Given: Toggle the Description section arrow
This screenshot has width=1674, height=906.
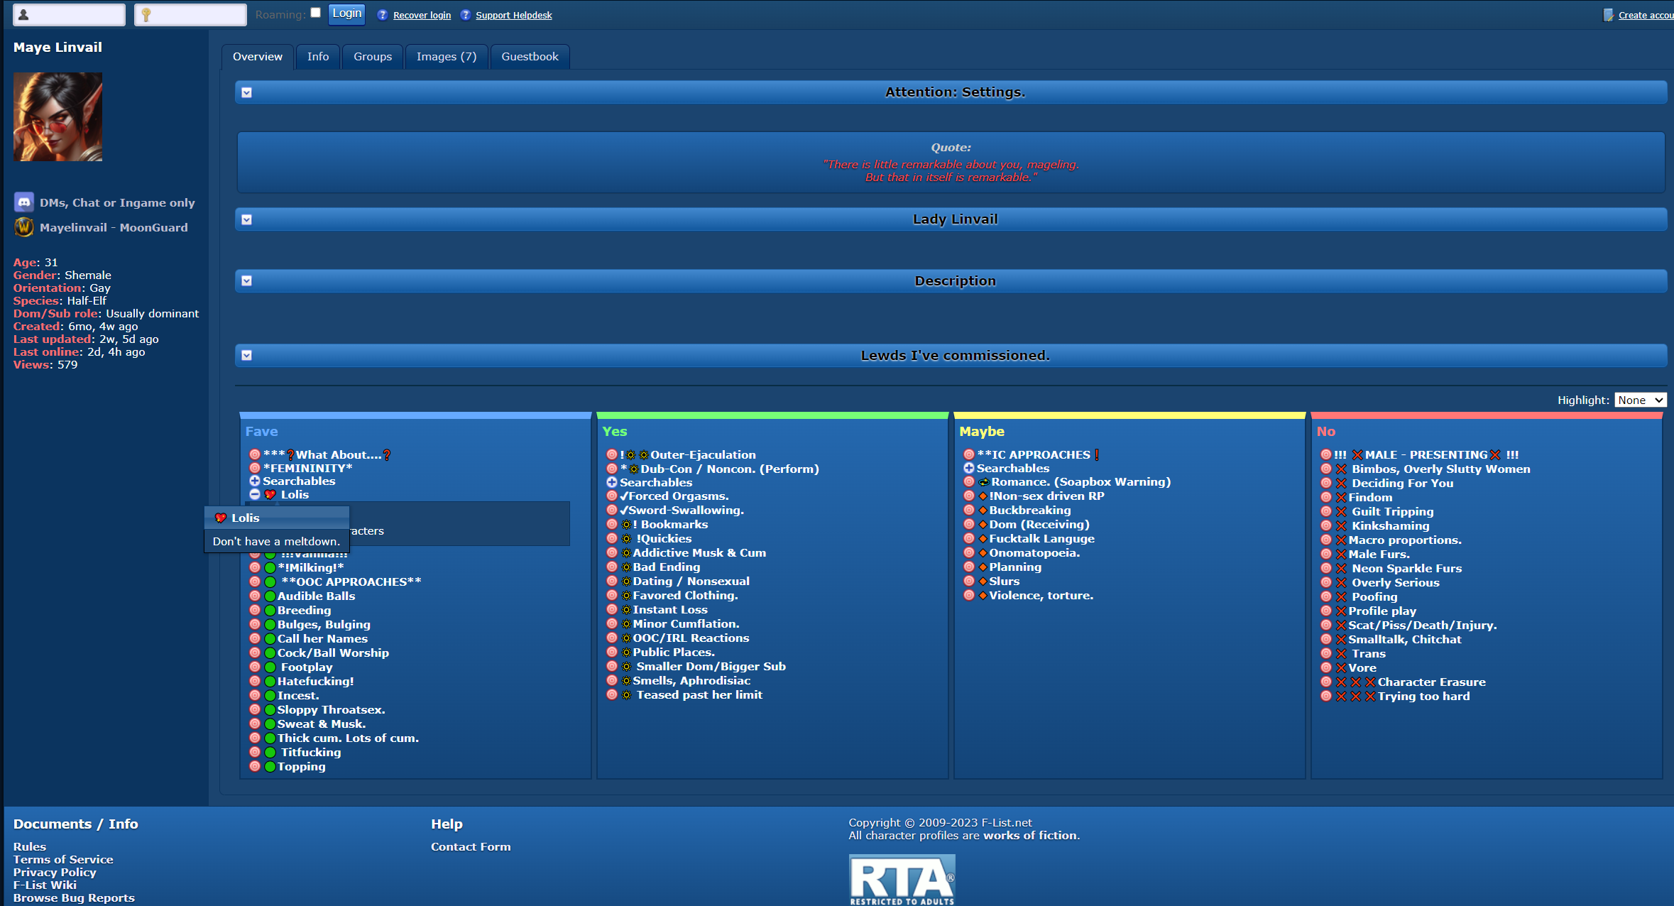Looking at the screenshot, I should coord(246,280).
